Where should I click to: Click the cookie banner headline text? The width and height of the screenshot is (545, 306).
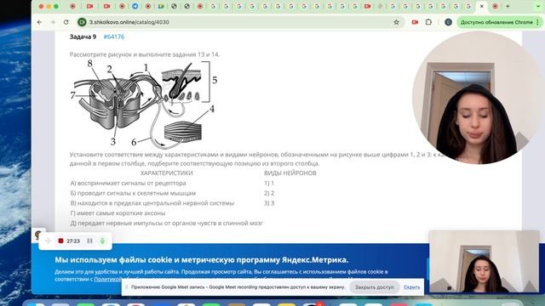[x=202, y=260]
